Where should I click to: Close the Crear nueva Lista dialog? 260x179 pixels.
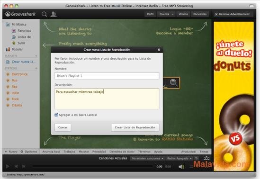coord(159,50)
